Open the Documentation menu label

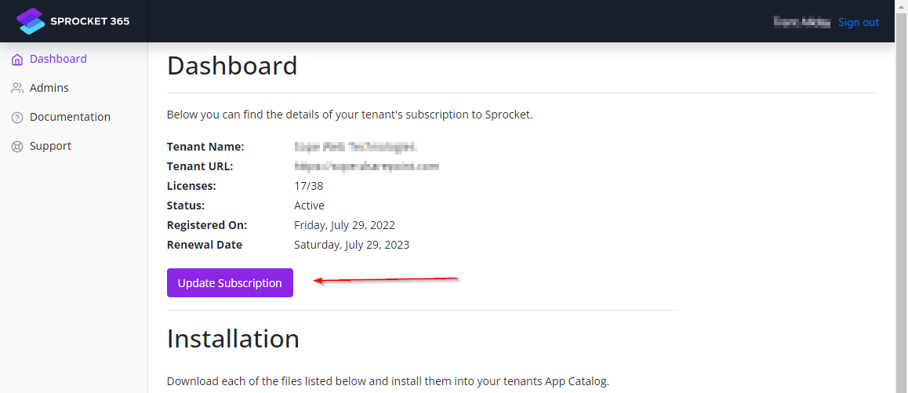[70, 117]
